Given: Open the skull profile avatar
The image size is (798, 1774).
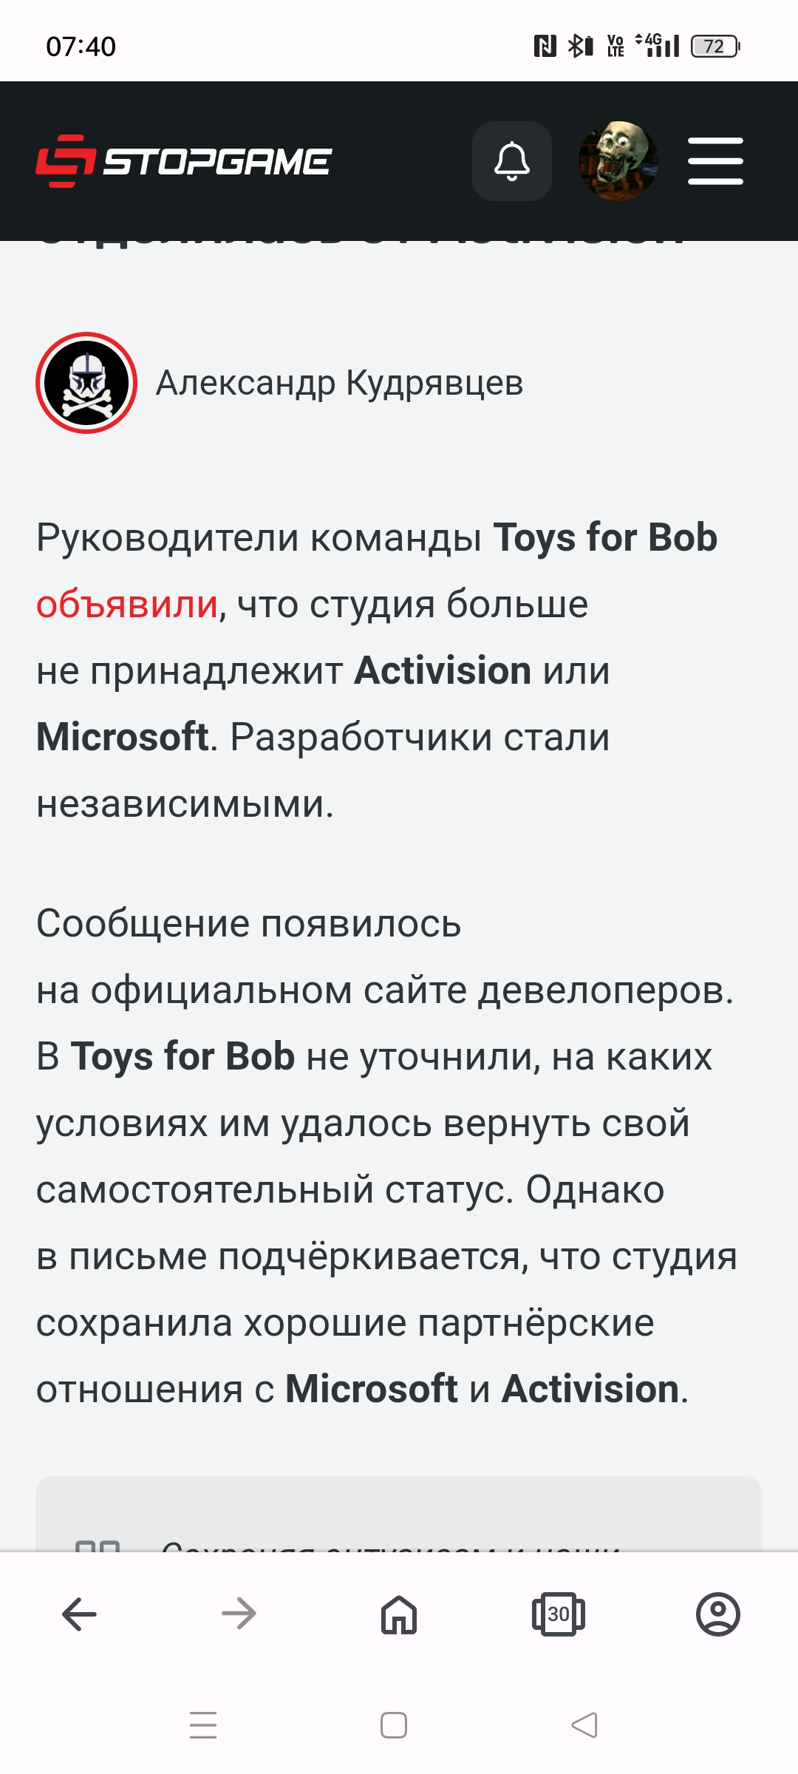Looking at the screenshot, I should (618, 161).
